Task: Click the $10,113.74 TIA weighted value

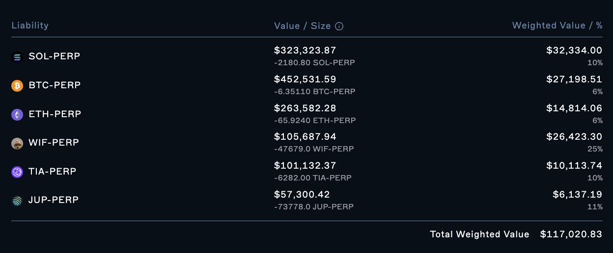Action: [574, 165]
